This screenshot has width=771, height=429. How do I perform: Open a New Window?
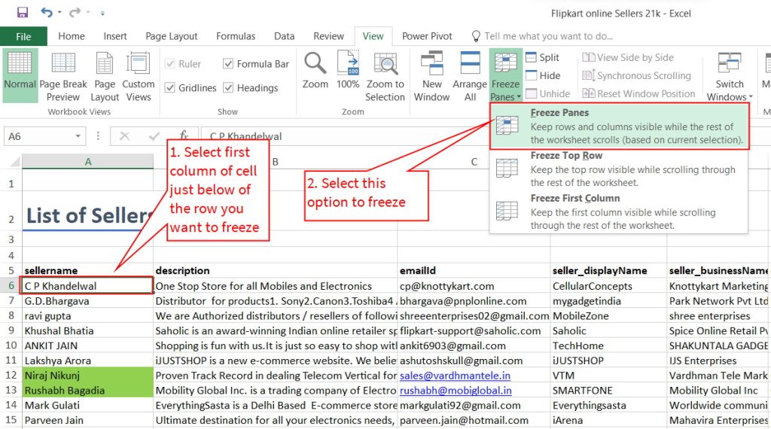click(431, 75)
